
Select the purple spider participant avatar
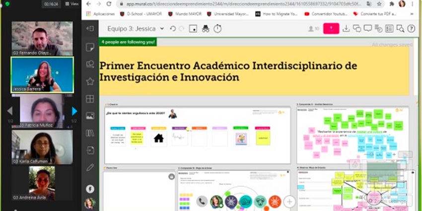pos(231,202)
